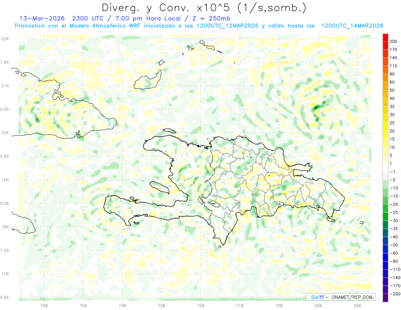Click Gonâve Island west of Hispaniola
The height and width of the screenshot is (310, 401).
tap(160, 187)
